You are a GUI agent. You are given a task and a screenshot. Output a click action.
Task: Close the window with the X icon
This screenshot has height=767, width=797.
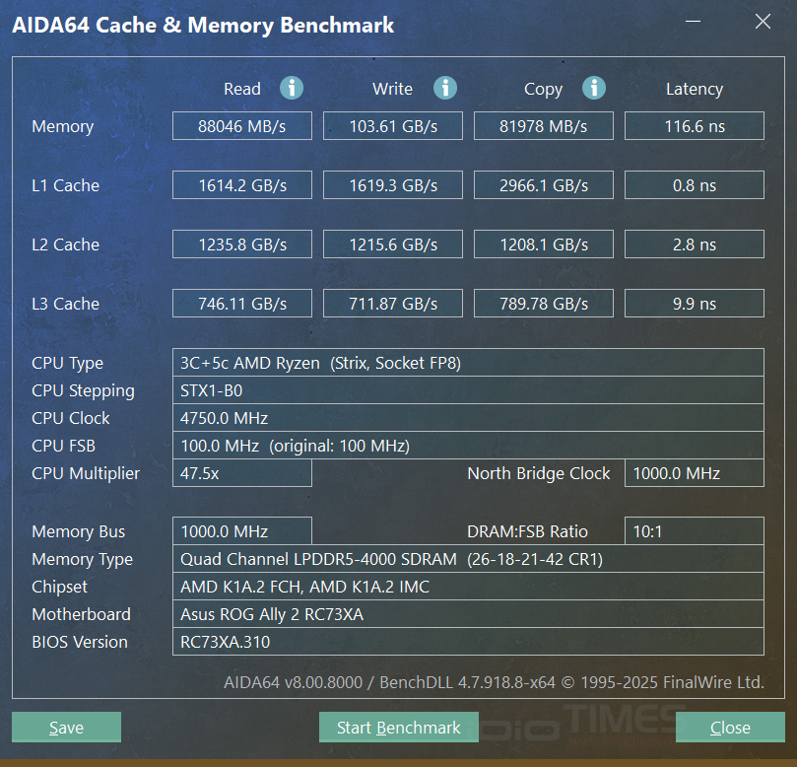pos(763,22)
